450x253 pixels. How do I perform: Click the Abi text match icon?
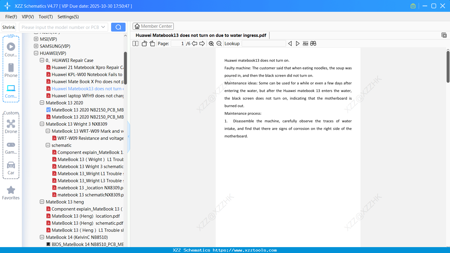[306, 44]
